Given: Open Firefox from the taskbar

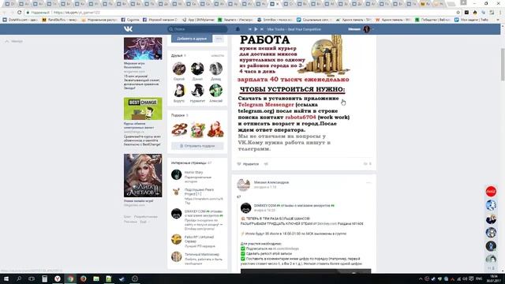Looking at the screenshot, I should pyautogui.click(x=83, y=278).
